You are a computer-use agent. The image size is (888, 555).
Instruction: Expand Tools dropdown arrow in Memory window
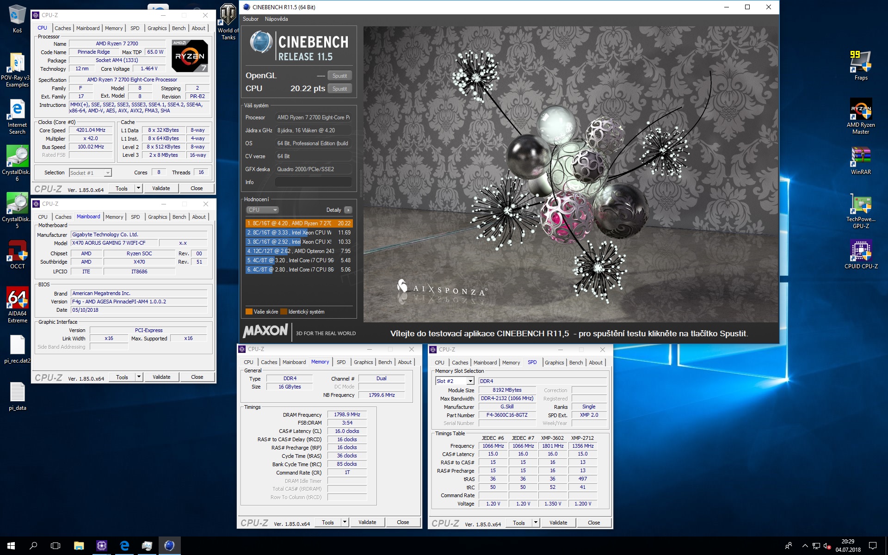point(345,522)
